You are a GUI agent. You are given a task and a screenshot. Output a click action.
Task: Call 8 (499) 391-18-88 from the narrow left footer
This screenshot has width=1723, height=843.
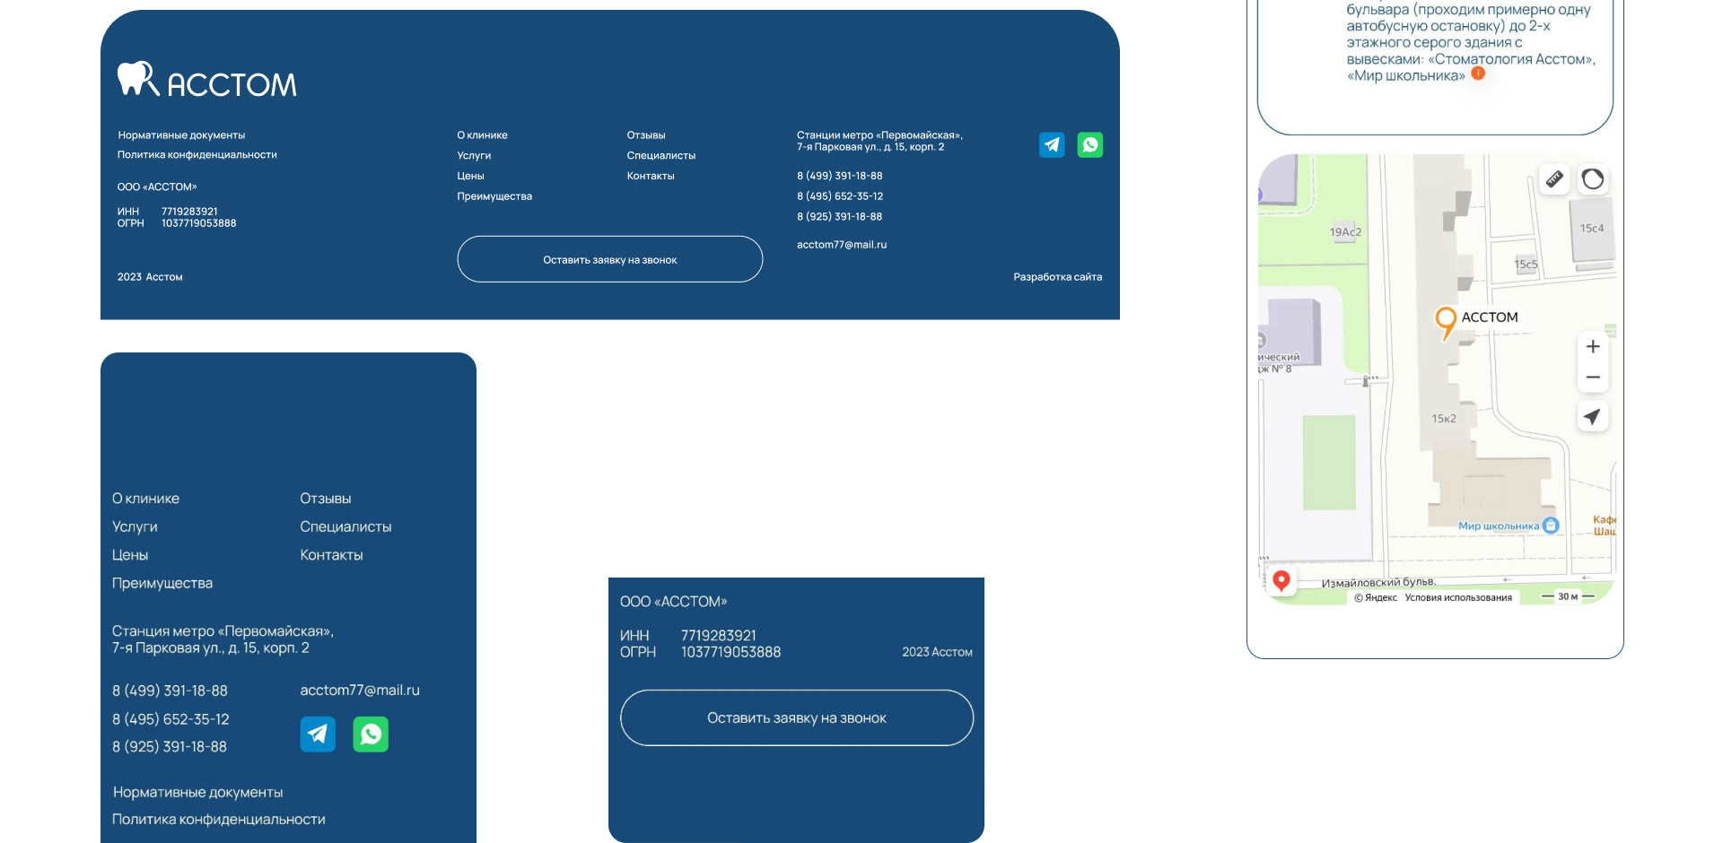(x=170, y=691)
